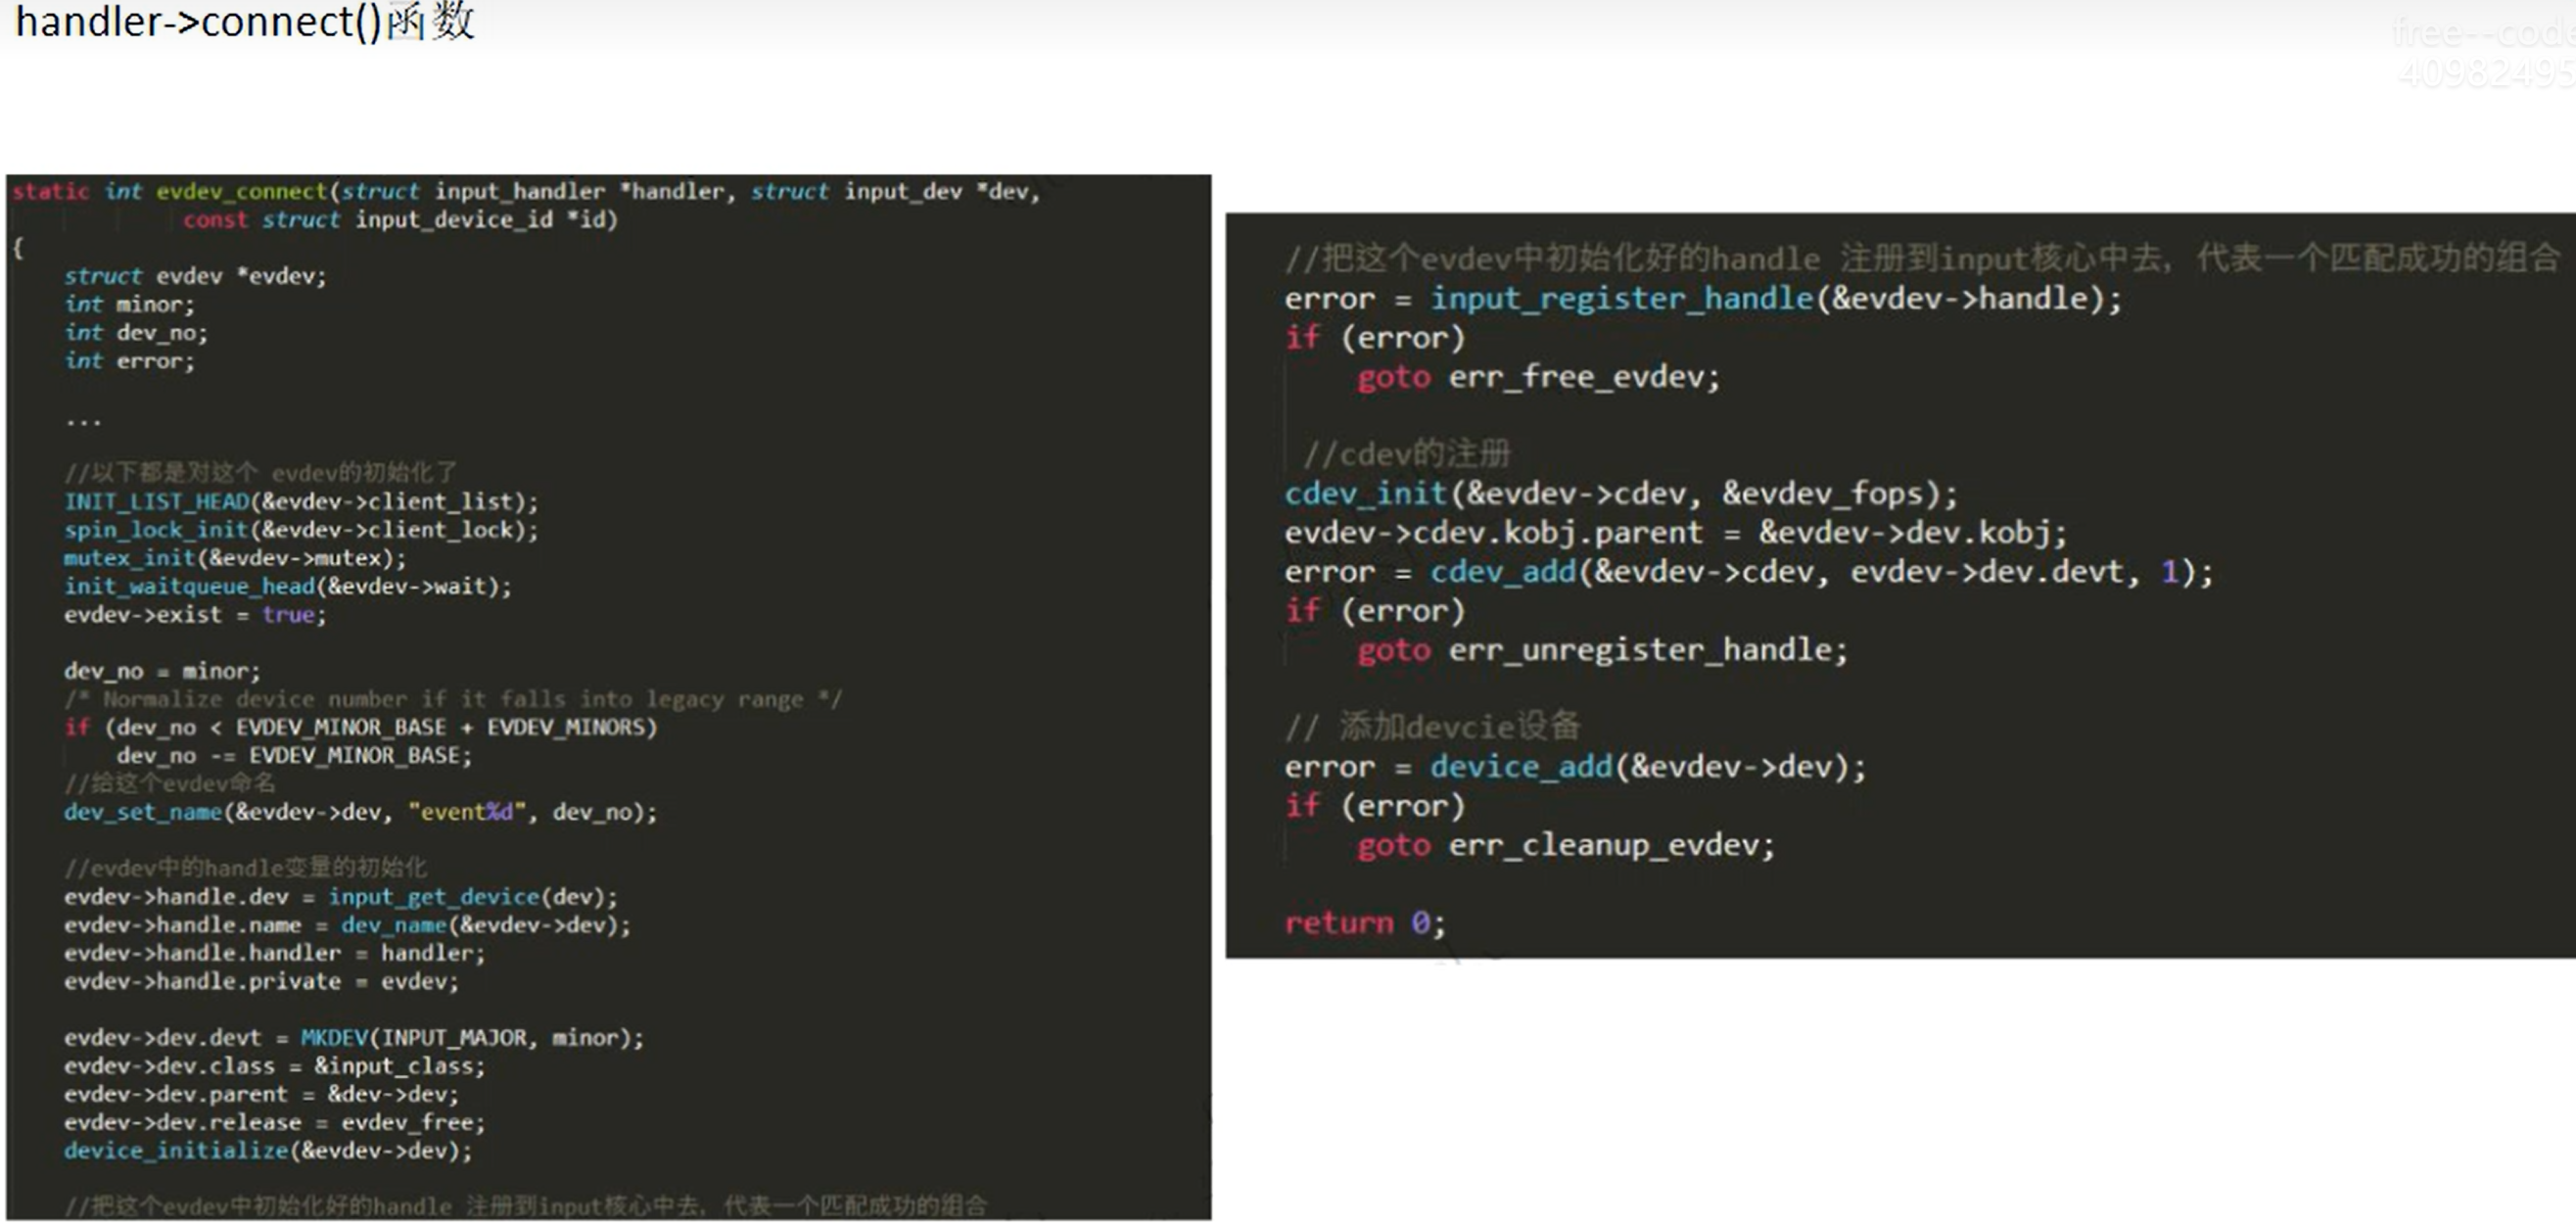Click the '//cdev的注册' comment

tap(1406, 454)
